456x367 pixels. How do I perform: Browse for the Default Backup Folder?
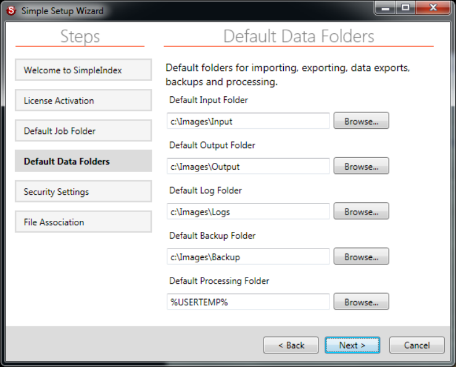361,257
